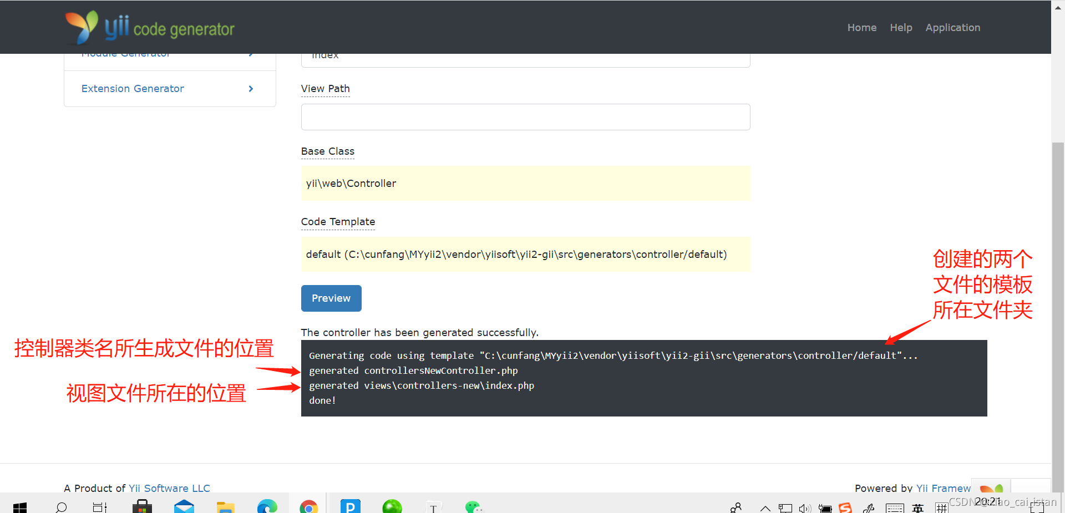
Task: Open the T text editor on the taskbar
Action: [433, 507]
